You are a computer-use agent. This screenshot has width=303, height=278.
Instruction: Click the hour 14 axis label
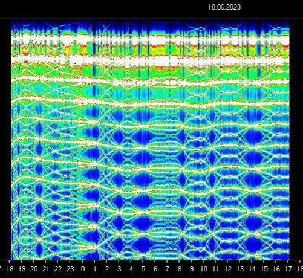(x=252, y=269)
